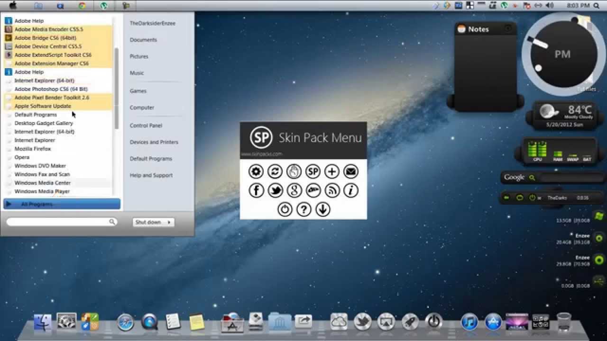Open the iCloud icon in the dock
607x341 pixels.
pos(339,322)
